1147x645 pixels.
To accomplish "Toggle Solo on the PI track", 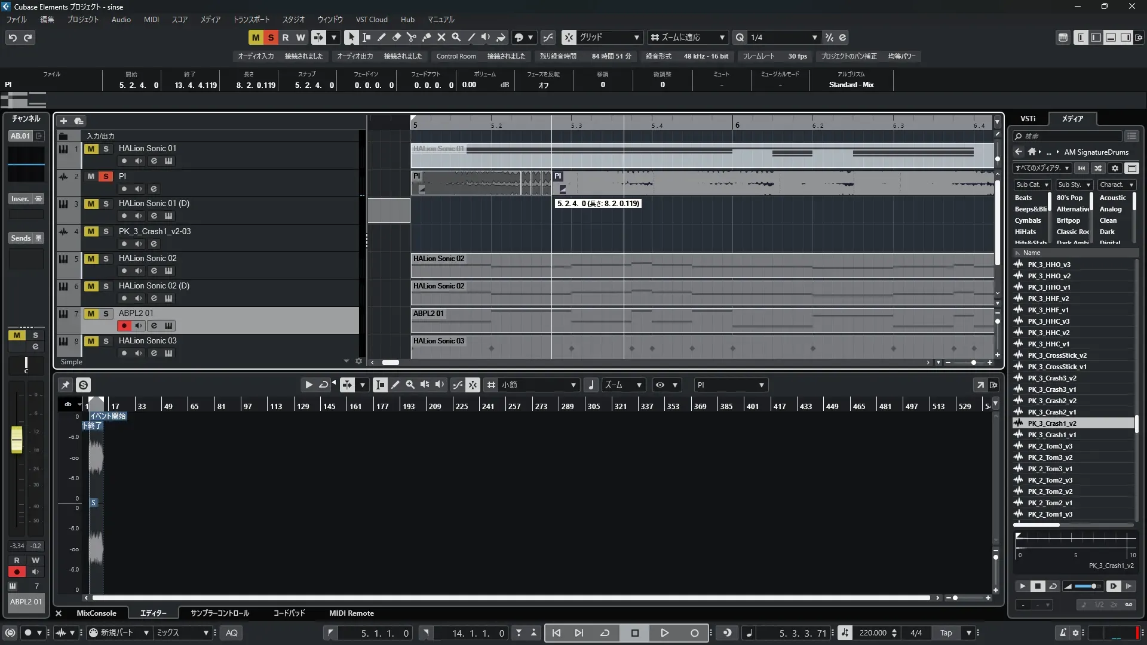I will [x=106, y=176].
